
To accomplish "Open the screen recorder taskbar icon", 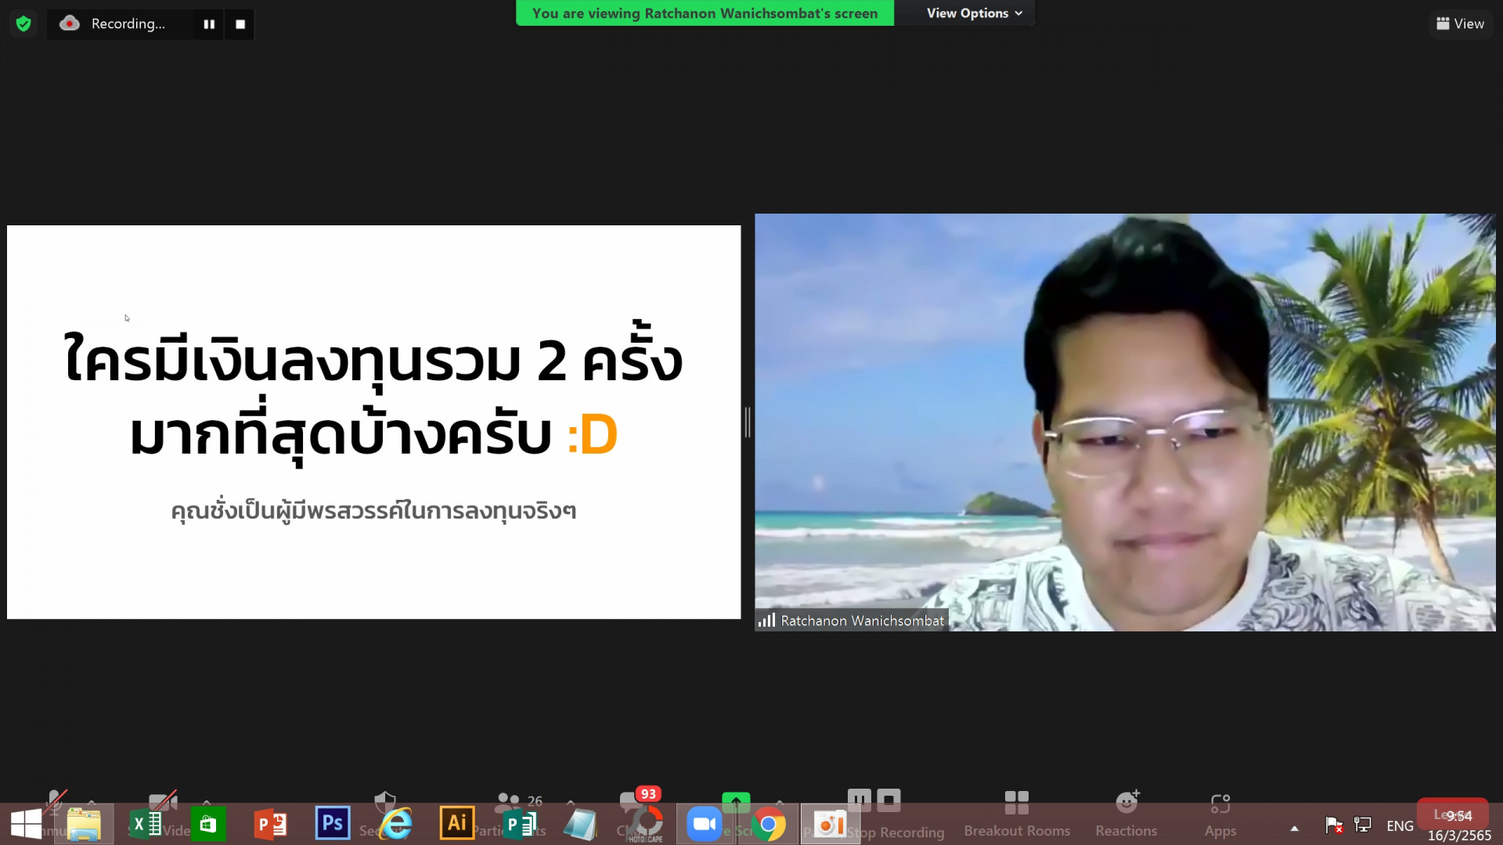I will (x=830, y=825).
